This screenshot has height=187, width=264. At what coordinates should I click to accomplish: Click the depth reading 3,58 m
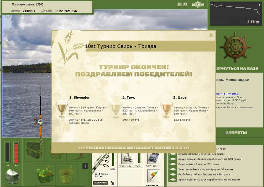click(253, 21)
